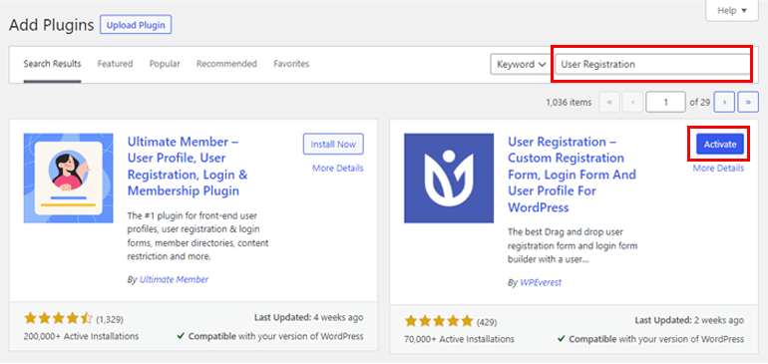Click the Add Plugins page heading
This screenshot has height=364, width=768.
click(x=52, y=25)
